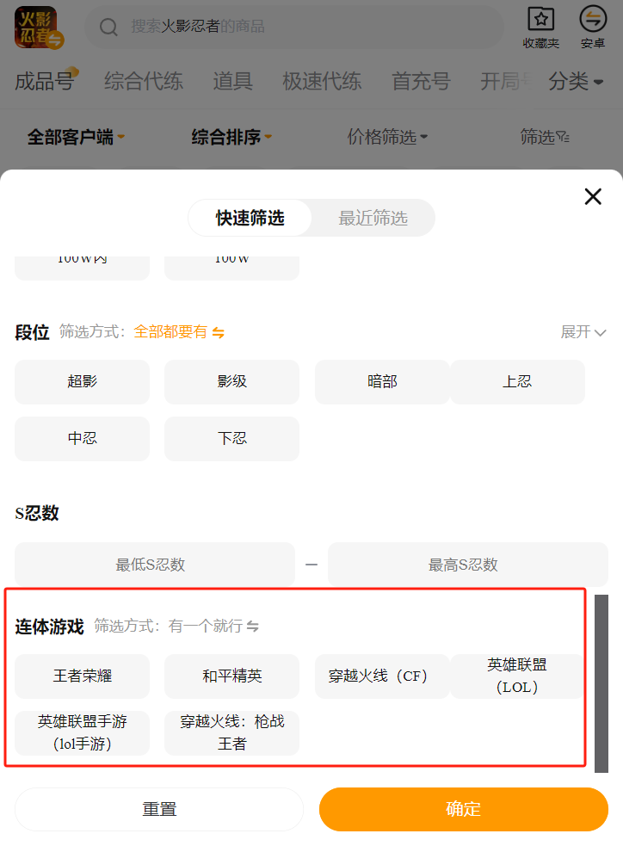Switch to the 首充号 tab
This screenshot has height=846, width=623.
point(421,82)
